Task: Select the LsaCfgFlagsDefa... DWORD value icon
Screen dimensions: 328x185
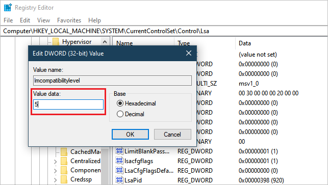Action: click(x=119, y=170)
